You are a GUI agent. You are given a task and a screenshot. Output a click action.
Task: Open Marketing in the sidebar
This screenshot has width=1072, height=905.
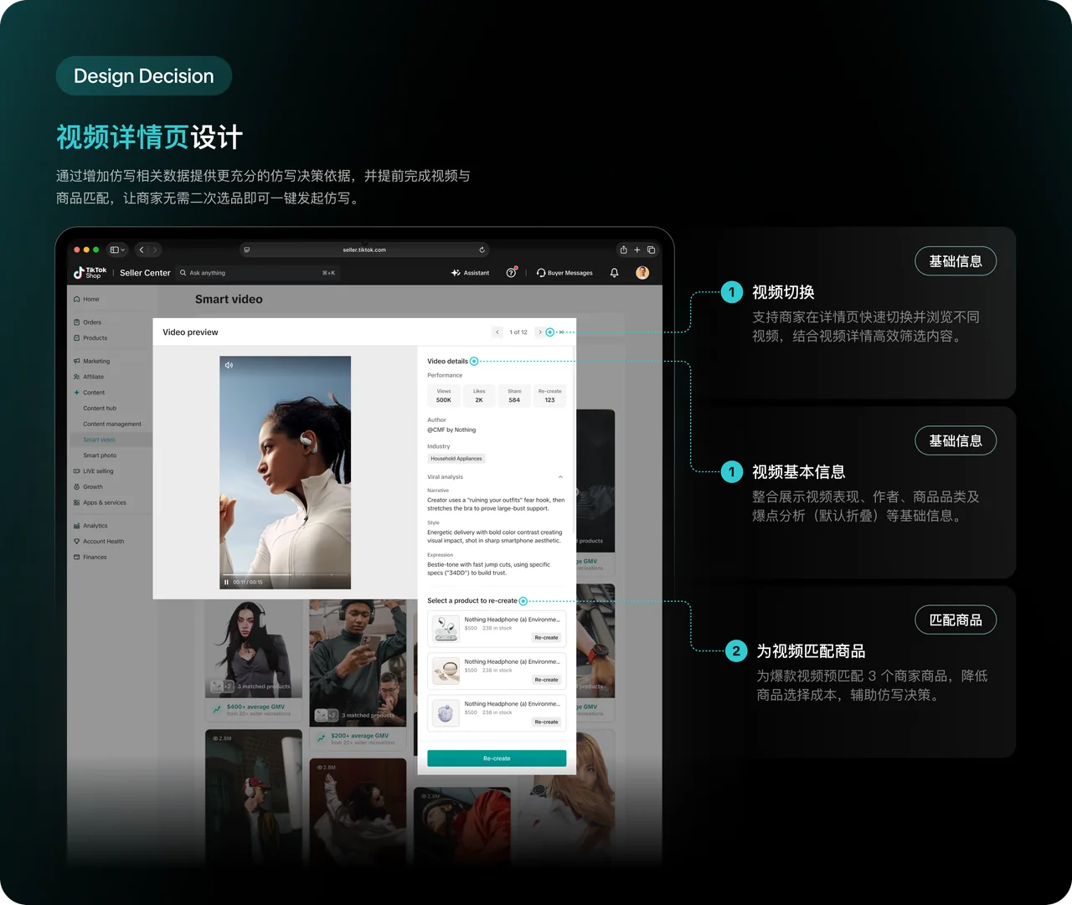tap(91, 362)
